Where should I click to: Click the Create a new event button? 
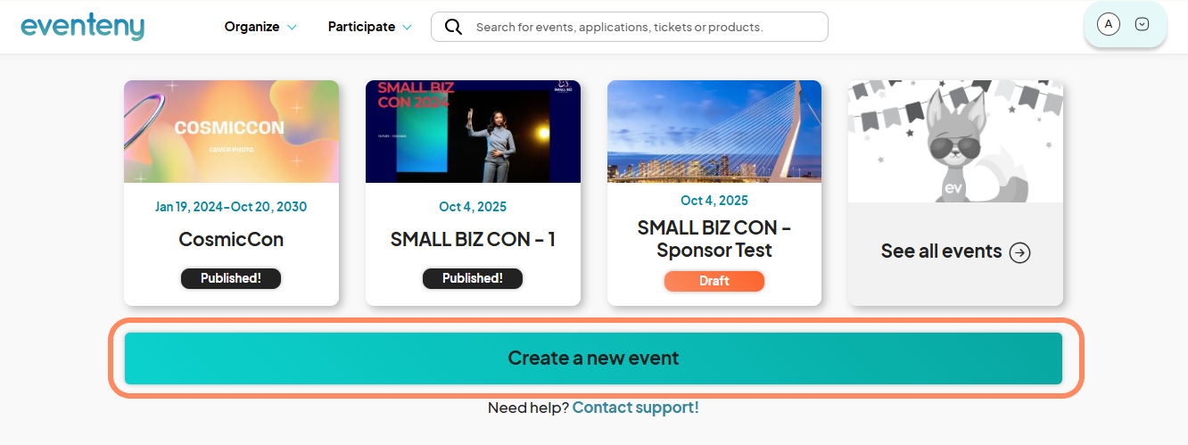coord(593,358)
